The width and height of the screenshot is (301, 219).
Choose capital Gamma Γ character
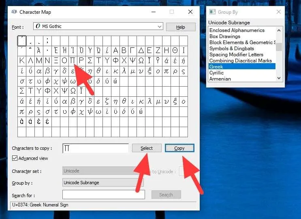[x=132, y=51]
